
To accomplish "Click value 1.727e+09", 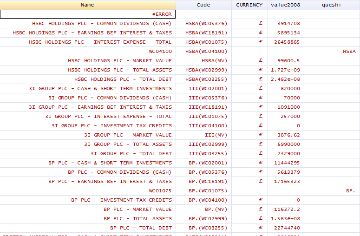I will tap(286, 70).
